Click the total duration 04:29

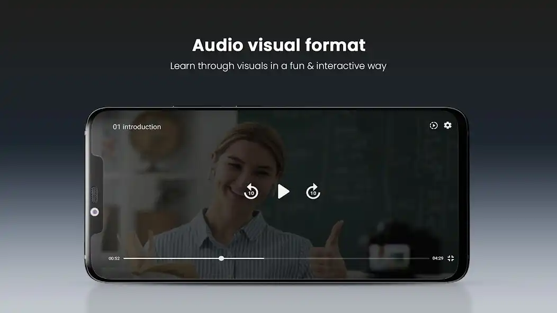tap(438, 259)
